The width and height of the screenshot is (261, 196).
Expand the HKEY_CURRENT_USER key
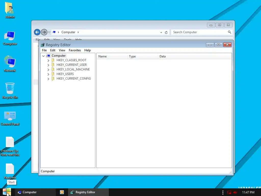pyautogui.click(x=48, y=65)
